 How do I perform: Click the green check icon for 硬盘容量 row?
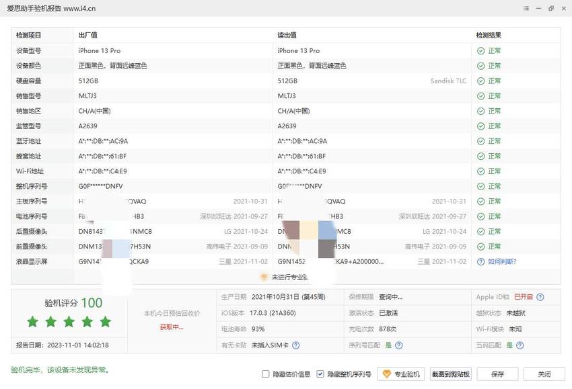(x=480, y=81)
